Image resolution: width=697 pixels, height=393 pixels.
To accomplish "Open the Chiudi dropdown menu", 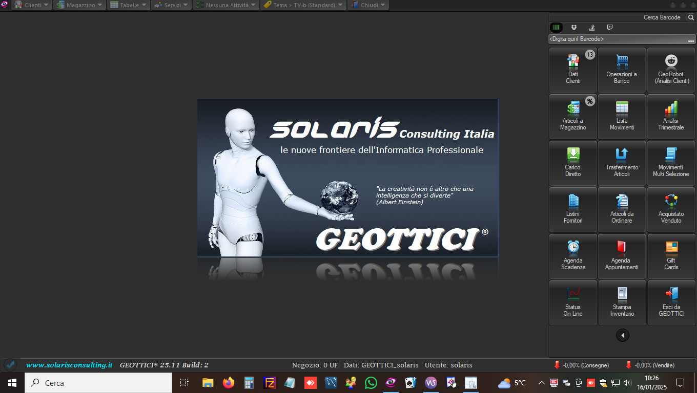I will 367,5.
